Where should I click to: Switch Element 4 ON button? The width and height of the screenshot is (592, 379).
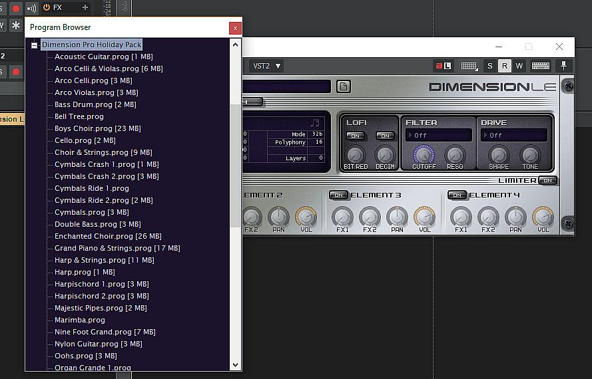[x=457, y=195]
